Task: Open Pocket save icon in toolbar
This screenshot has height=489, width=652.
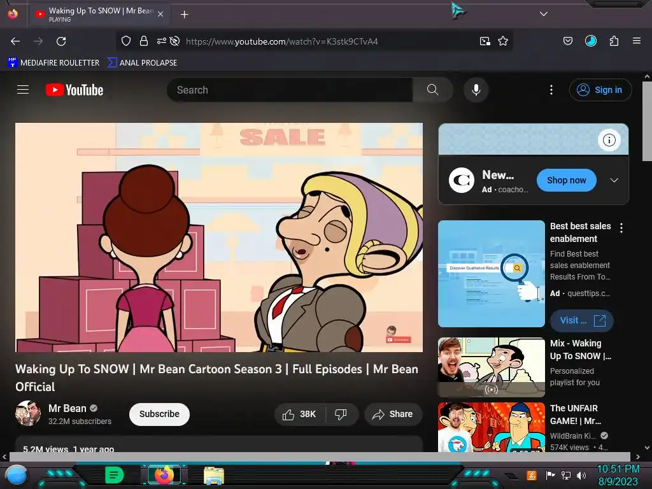Action: 567,41
